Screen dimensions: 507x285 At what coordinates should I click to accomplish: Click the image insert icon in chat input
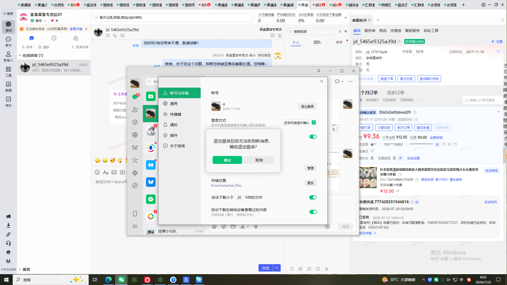(x=114, y=172)
